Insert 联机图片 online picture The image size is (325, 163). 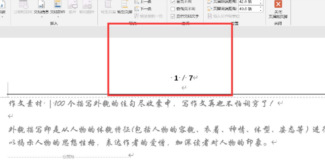[x=87, y=7]
